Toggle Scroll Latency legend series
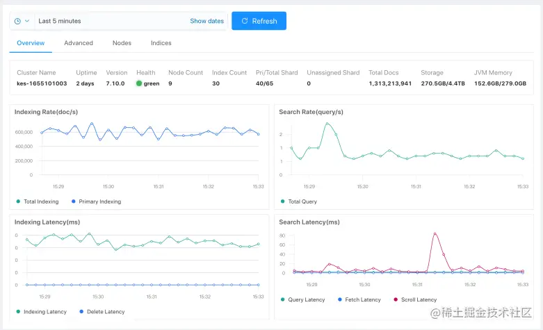Screen dimensions: 543x330 415,299
